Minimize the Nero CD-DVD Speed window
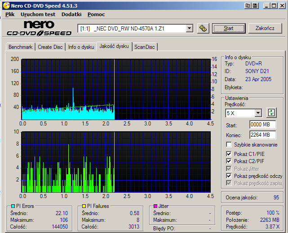 coord(266,6)
